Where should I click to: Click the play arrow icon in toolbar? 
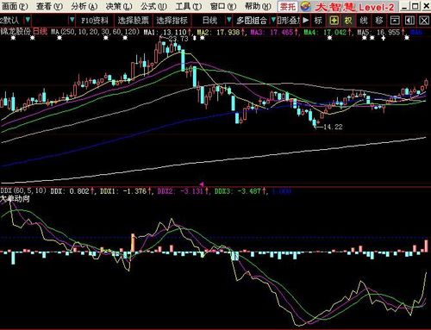pyautogui.click(x=306, y=20)
